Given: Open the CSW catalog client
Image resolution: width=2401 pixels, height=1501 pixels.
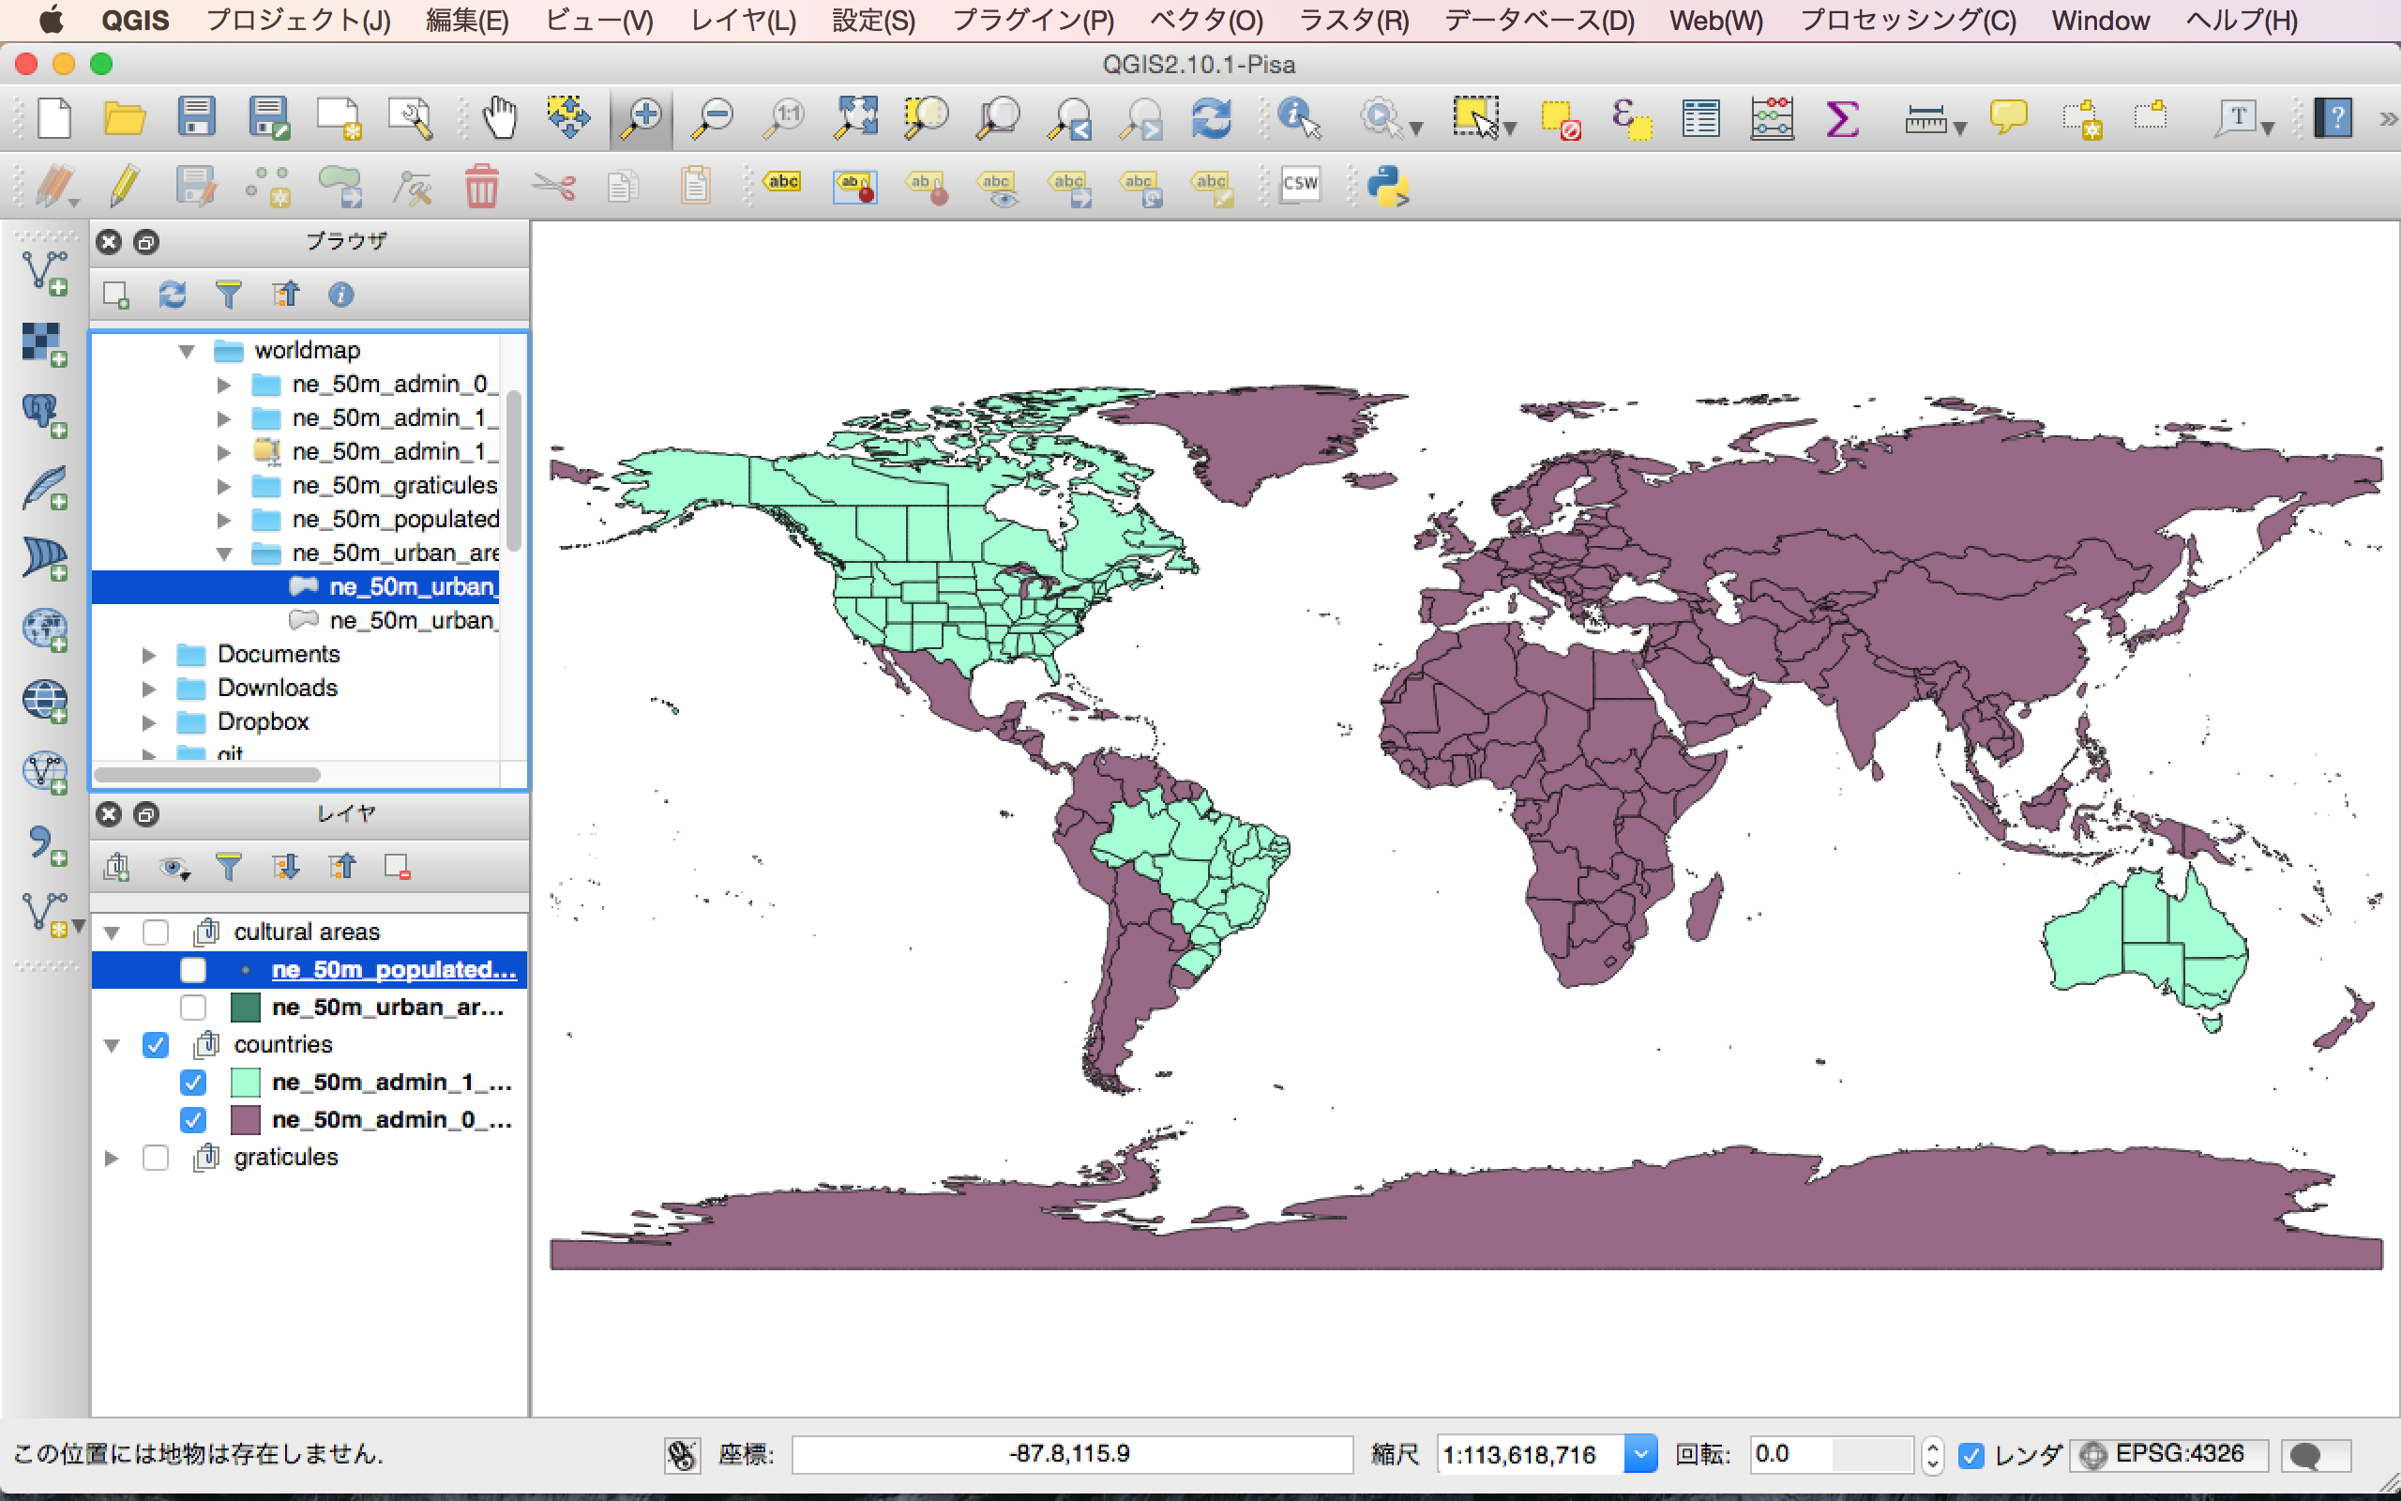Looking at the screenshot, I should pos(1300,184).
